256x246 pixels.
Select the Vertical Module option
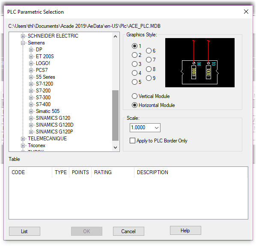134,96
